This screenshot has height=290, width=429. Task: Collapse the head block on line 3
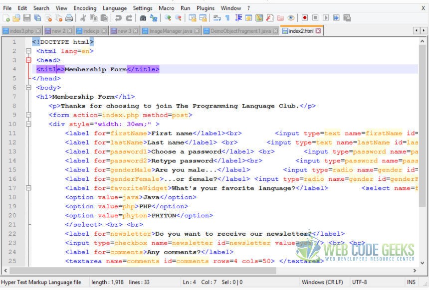click(28, 60)
